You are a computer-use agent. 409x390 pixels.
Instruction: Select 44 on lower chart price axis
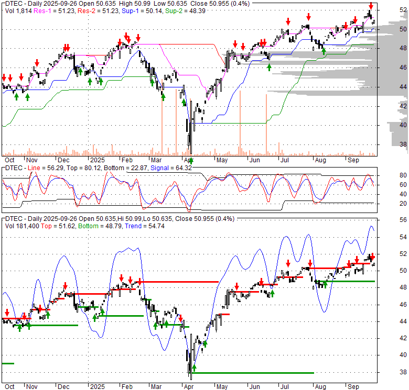(x=403, y=321)
